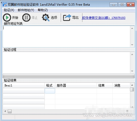Click up arrow of email list scrollbar
The image size is (137, 121).
click(132, 28)
